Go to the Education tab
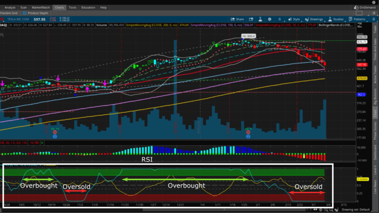Viewport: 379px width, 213px height. click(88, 7)
